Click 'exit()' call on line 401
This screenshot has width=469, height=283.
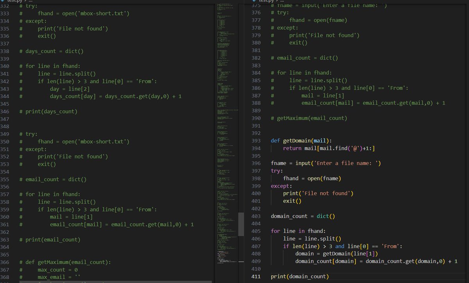click(292, 201)
